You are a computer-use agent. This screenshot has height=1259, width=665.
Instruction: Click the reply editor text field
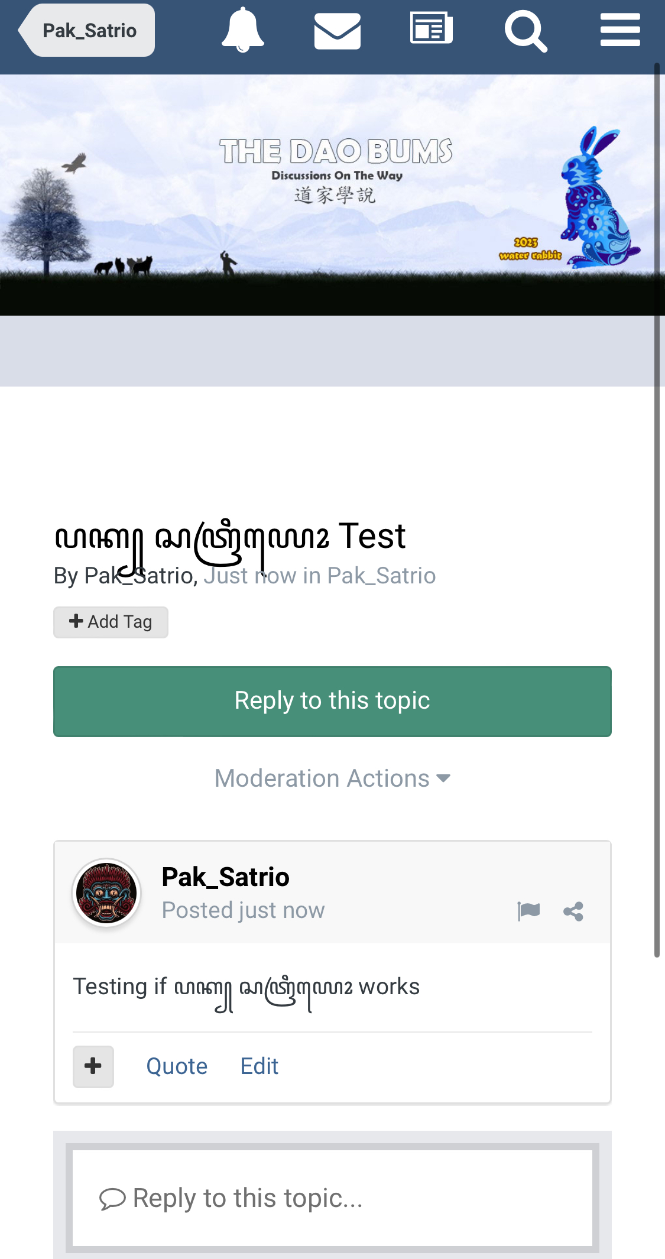[x=332, y=1198]
